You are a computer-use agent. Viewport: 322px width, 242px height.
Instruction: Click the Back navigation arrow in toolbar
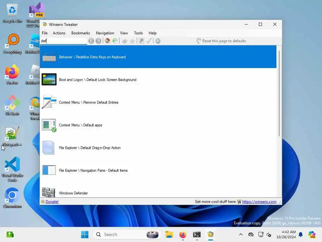(91, 41)
